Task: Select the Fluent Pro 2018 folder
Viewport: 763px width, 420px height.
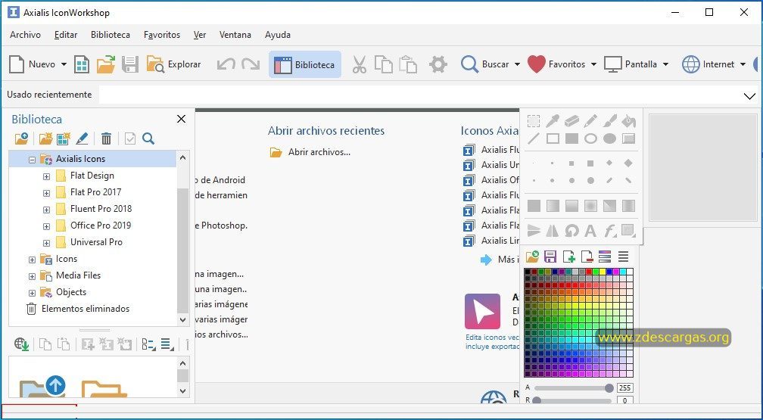Action: coord(101,209)
